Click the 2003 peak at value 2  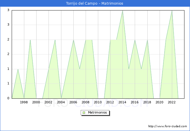click(x=55, y=40)
